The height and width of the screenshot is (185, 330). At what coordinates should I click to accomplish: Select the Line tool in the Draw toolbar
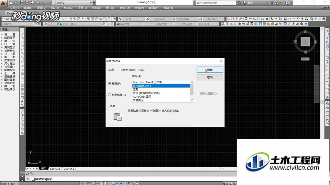tap(22, 30)
